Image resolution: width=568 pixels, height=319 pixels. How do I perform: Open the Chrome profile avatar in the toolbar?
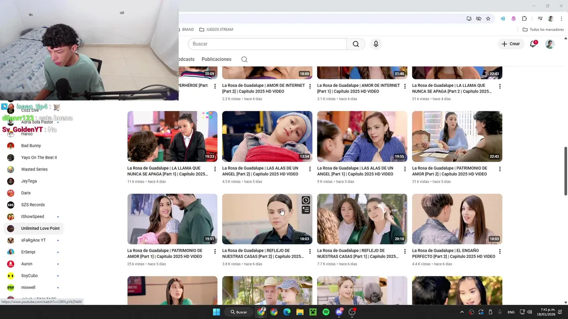[x=551, y=19]
